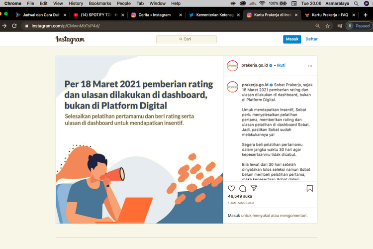Click the Ikuti follow link
Screen dimensions: 373x249
[281, 65]
